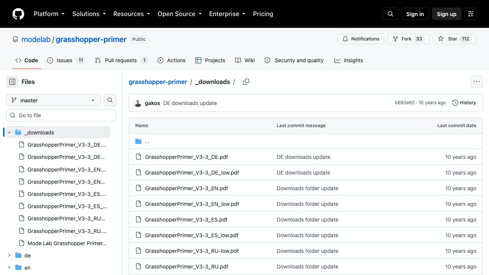Open the appearance settings icon in header
This screenshot has height=275, width=489.
(x=471, y=14)
